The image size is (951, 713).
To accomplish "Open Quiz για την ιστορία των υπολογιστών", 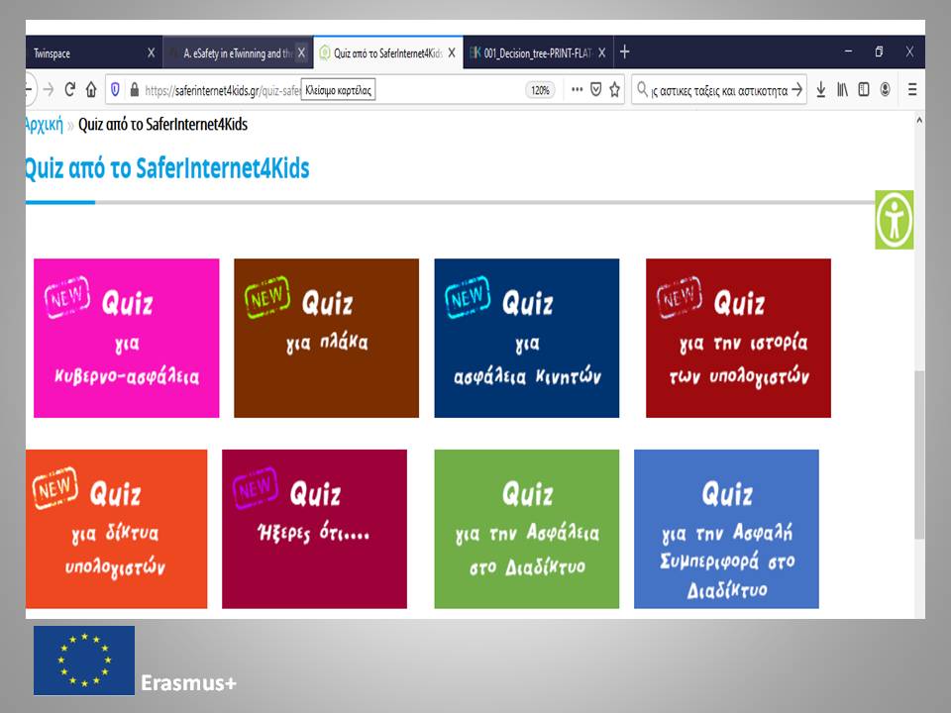I will 738,339.
